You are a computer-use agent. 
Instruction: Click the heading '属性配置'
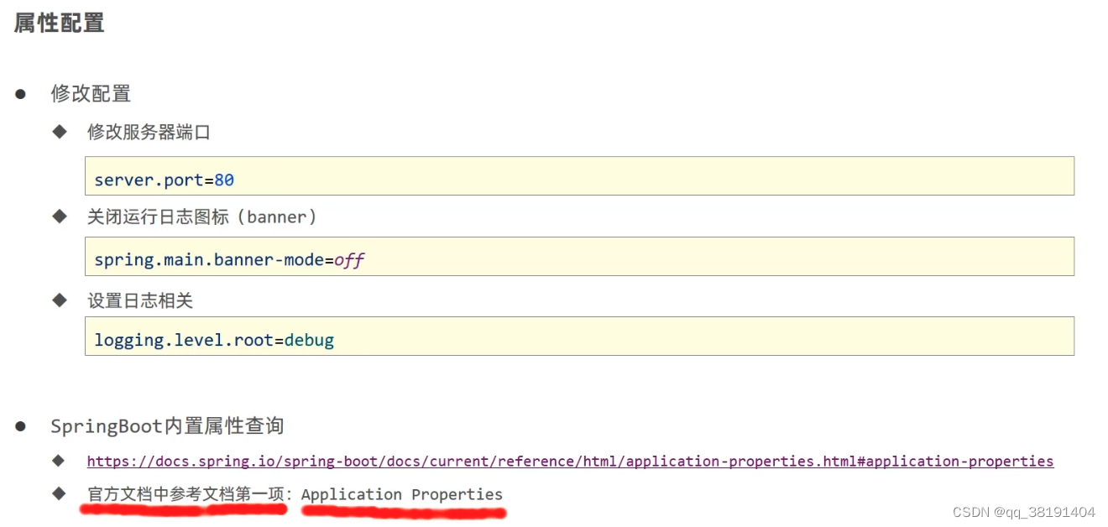(x=59, y=23)
